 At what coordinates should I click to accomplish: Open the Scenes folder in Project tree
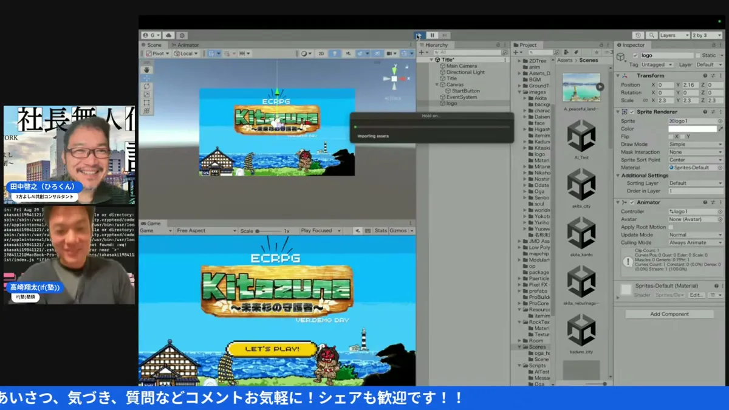click(537, 347)
